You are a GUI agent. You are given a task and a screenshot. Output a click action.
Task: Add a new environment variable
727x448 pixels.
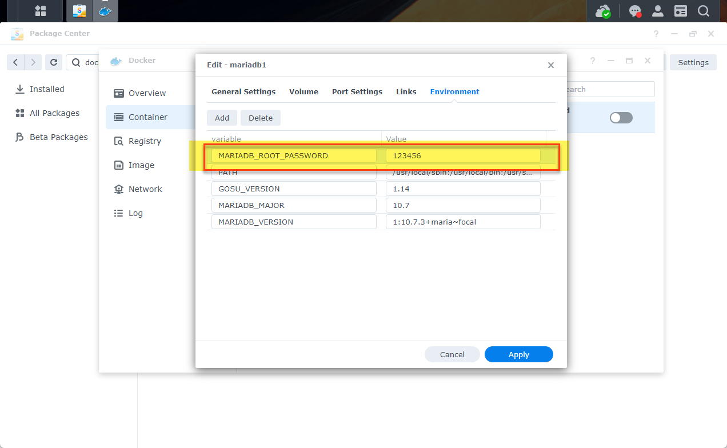[x=222, y=117]
